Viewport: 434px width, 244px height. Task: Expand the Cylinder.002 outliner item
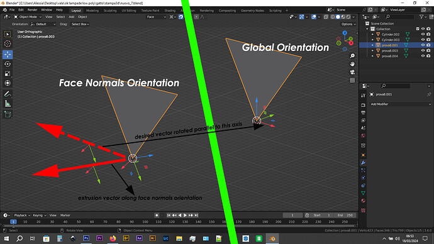click(372, 35)
